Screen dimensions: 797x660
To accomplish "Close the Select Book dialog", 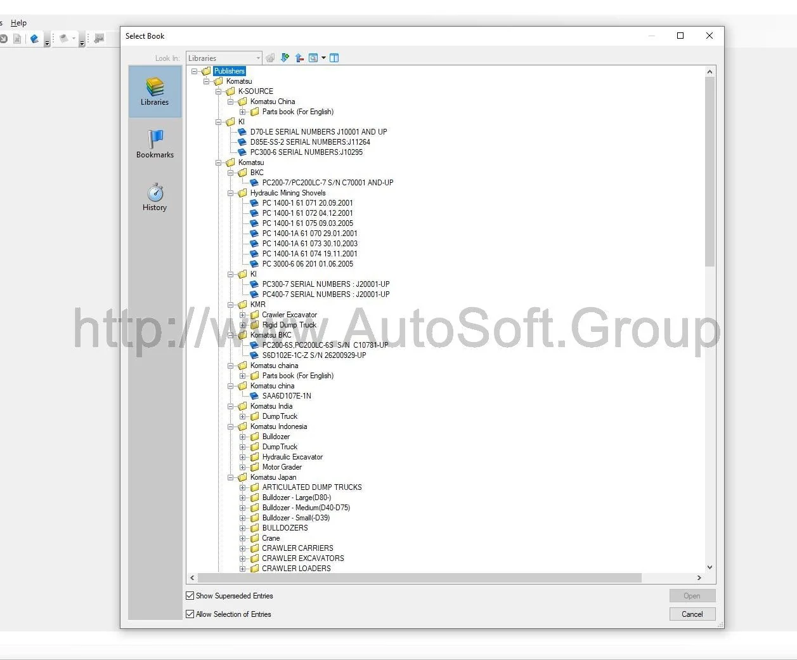I will point(710,36).
